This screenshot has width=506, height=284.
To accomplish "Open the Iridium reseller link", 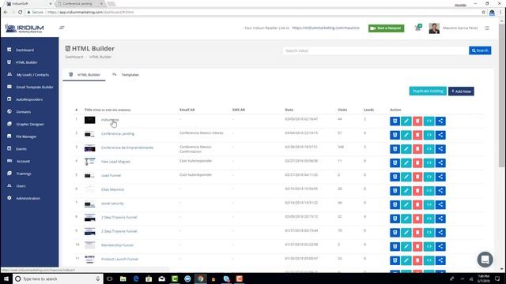I will pyautogui.click(x=326, y=28).
